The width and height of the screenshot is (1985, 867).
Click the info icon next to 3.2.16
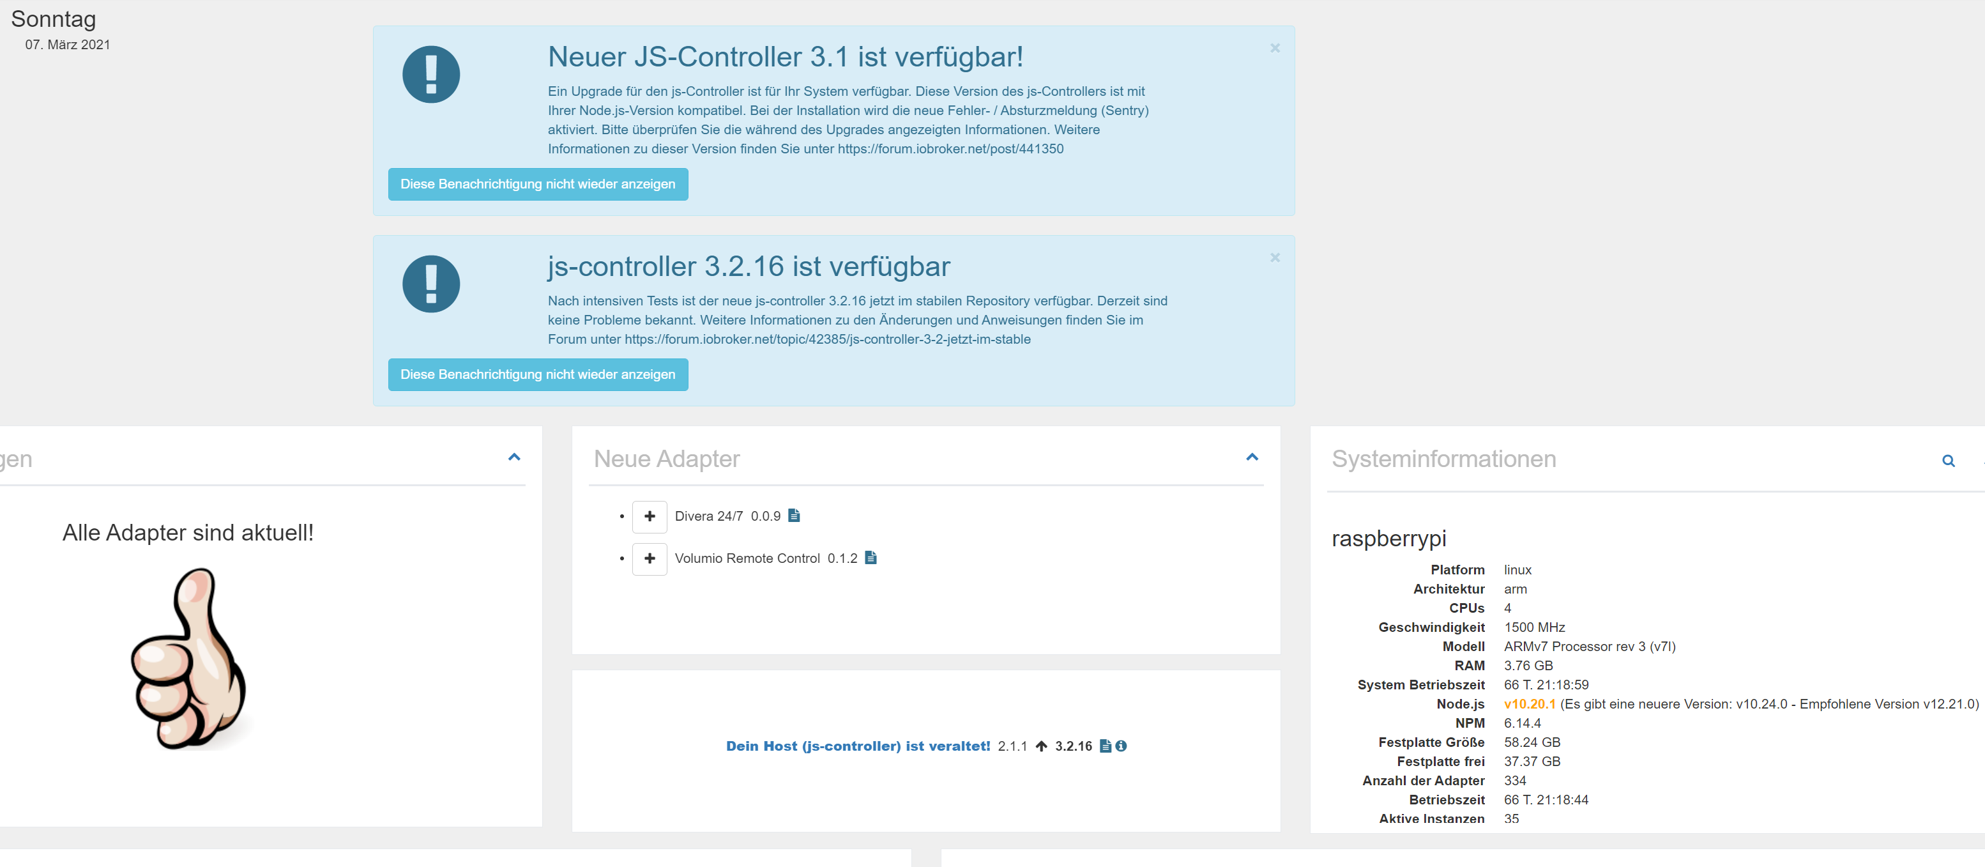[x=1120, y=745]
